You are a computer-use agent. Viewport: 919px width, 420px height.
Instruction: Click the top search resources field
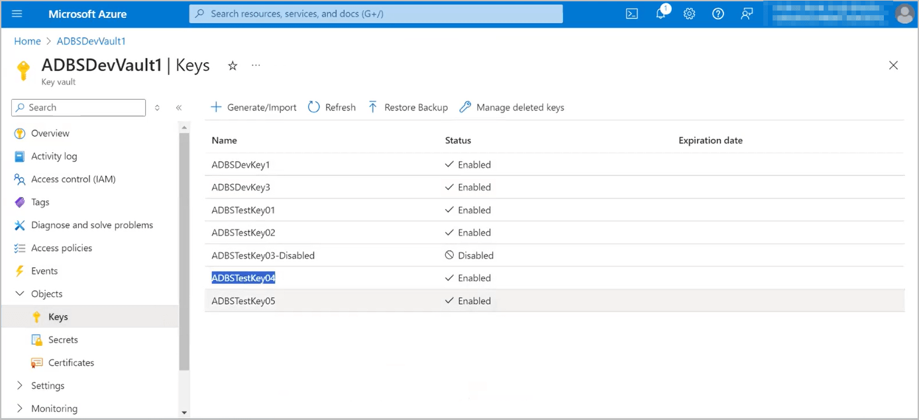tap(376, 14)
